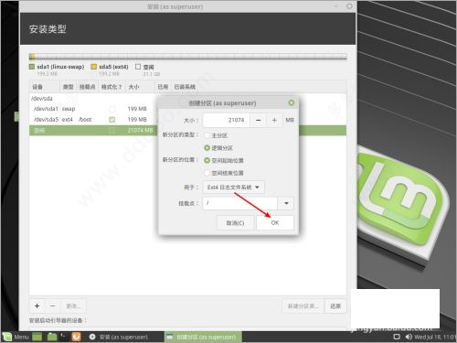Click the partition size field 21074

click(x=227, y=120)
